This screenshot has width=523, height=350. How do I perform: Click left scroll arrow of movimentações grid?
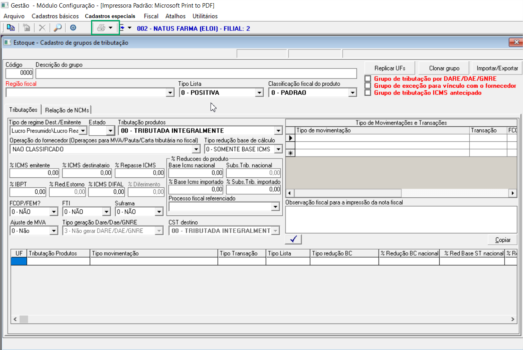pyautogui.click(x=290, y=193)
